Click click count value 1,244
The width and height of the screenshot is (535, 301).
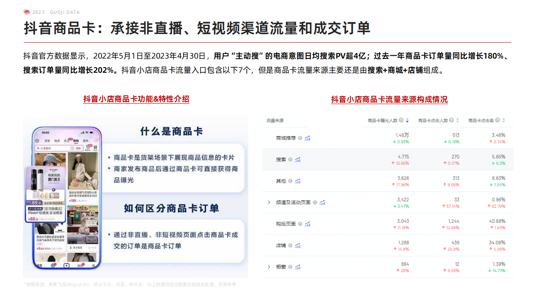click(454, 221)
